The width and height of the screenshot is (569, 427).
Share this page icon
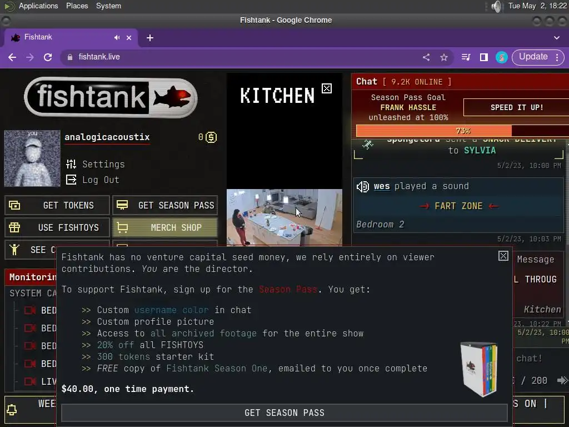(426, 57)
